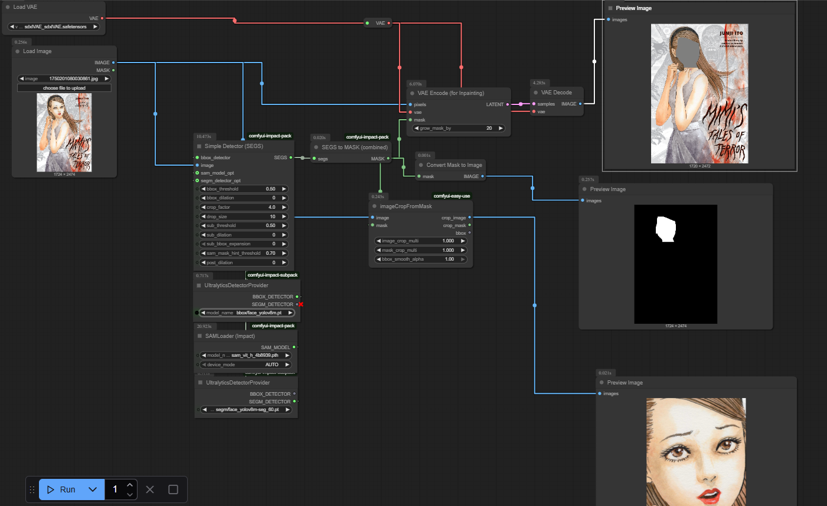Select next image with Load Image right arrow
The height and width of the screenshot is (506, 827).
(x=107, y=78)
